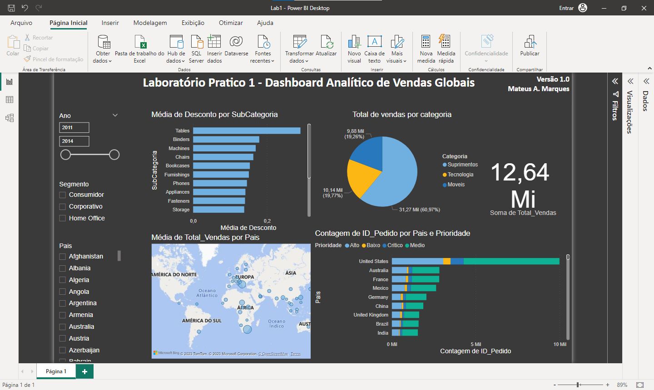Zoom in with the plus button
The width and height of the screenshot is (654, 390).
[x=608, y=385]
